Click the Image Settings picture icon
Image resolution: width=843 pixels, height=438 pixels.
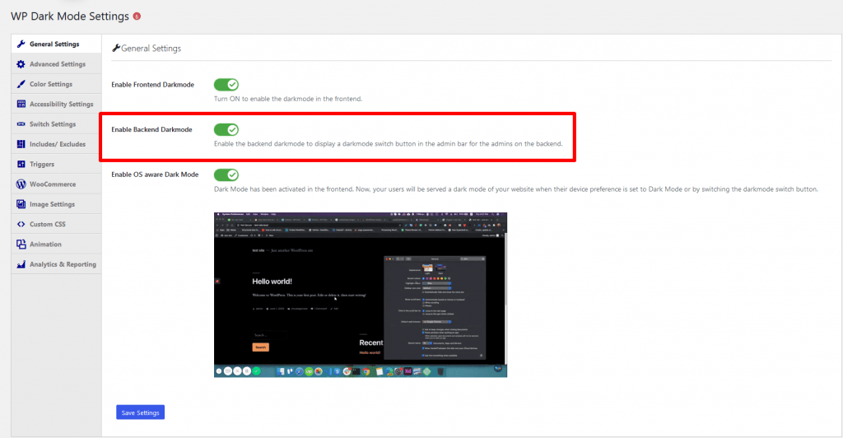click(21, 204)
